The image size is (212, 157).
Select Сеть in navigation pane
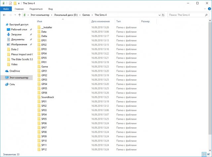pyautogui.click(x=12, y=84)
